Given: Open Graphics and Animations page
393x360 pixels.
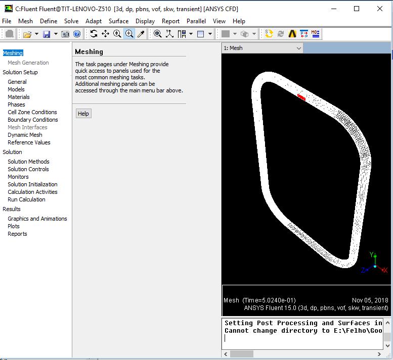Looking at the screenshot, I should click(37, 219).
